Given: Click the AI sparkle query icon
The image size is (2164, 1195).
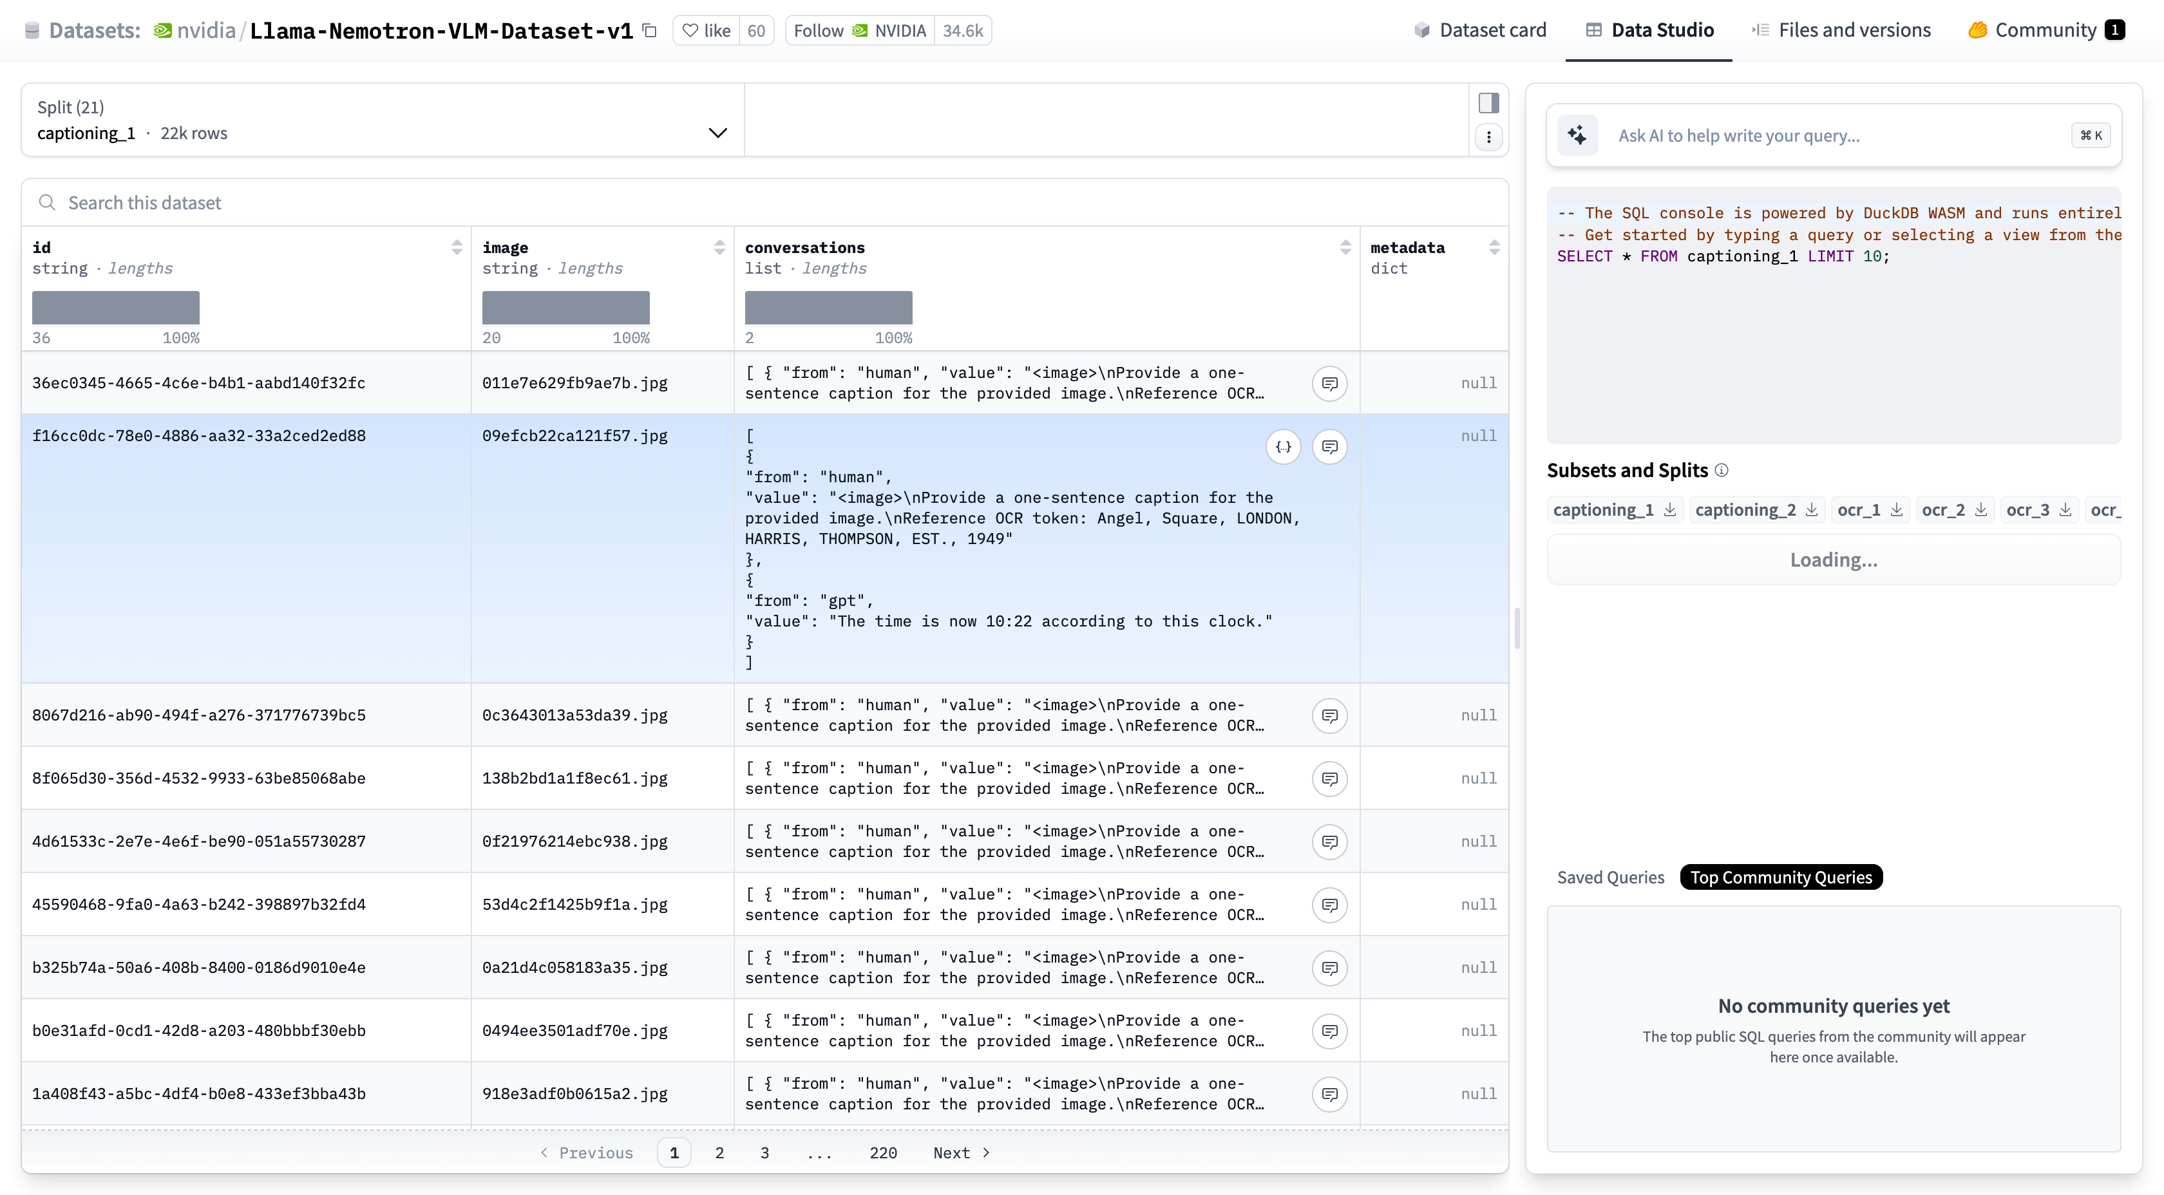Looking at the screenshot, I should [x=1577, y=135].
